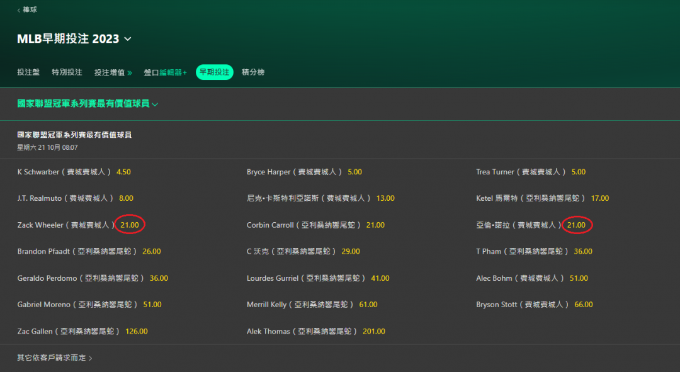The width and height of the screenshot is (680, 372).
Task: Go back to 棒球 page
Action: click(27, 9)
